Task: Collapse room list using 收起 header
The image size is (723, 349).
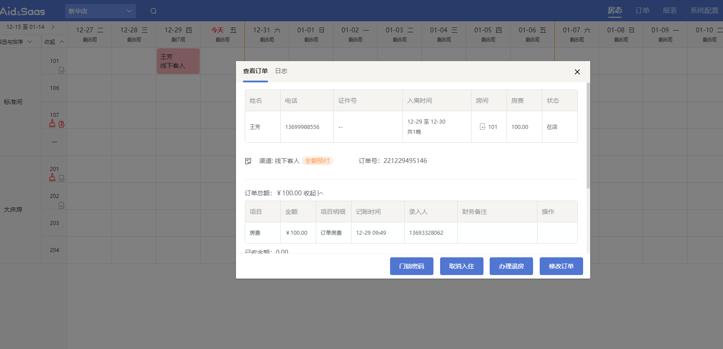Action: [x=54, y=42]
